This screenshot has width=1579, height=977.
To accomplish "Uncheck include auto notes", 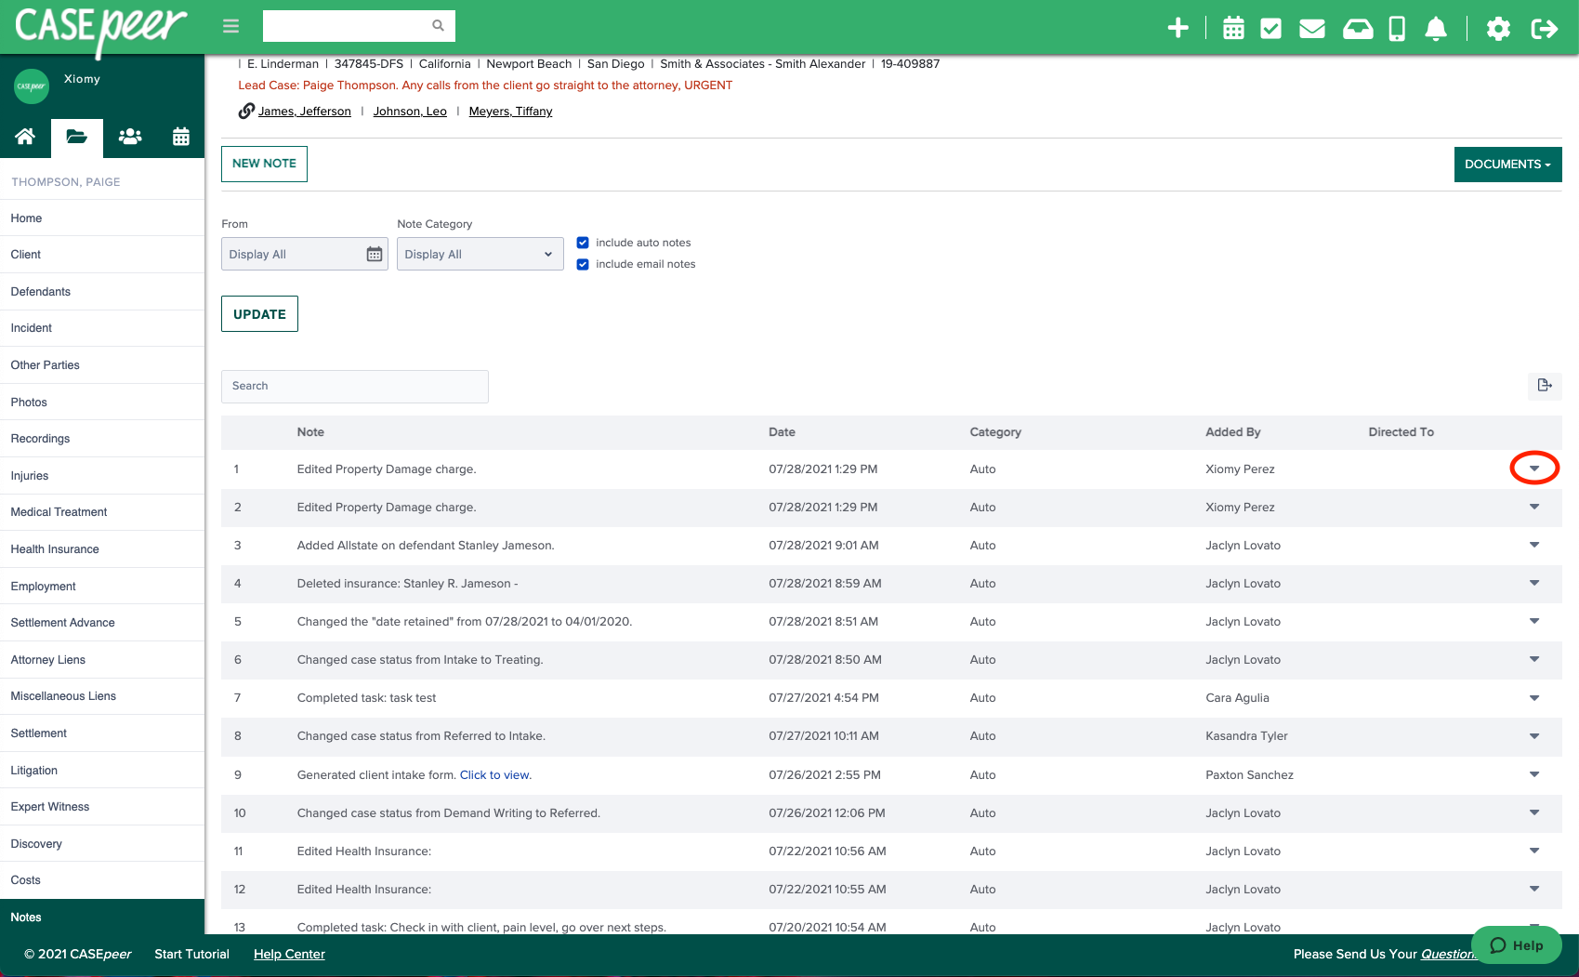I will coord(583,242).
